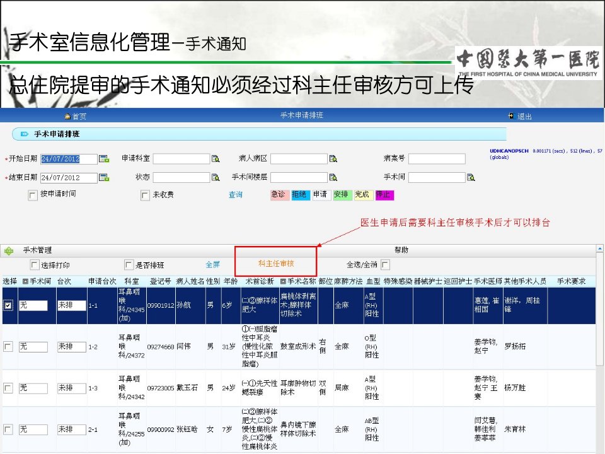The height and width of the screenshot is (454, 605).
Task: Open the 首页 menu item
Action: tap(79, 116)
